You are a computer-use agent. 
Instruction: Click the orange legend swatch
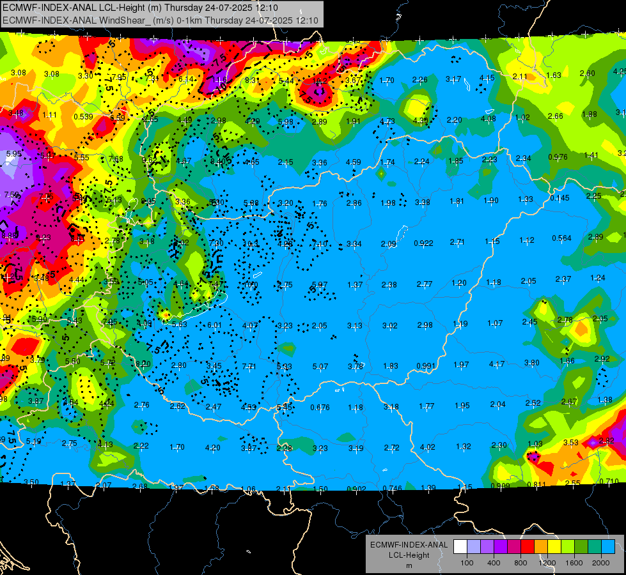[x=541, y=547]
